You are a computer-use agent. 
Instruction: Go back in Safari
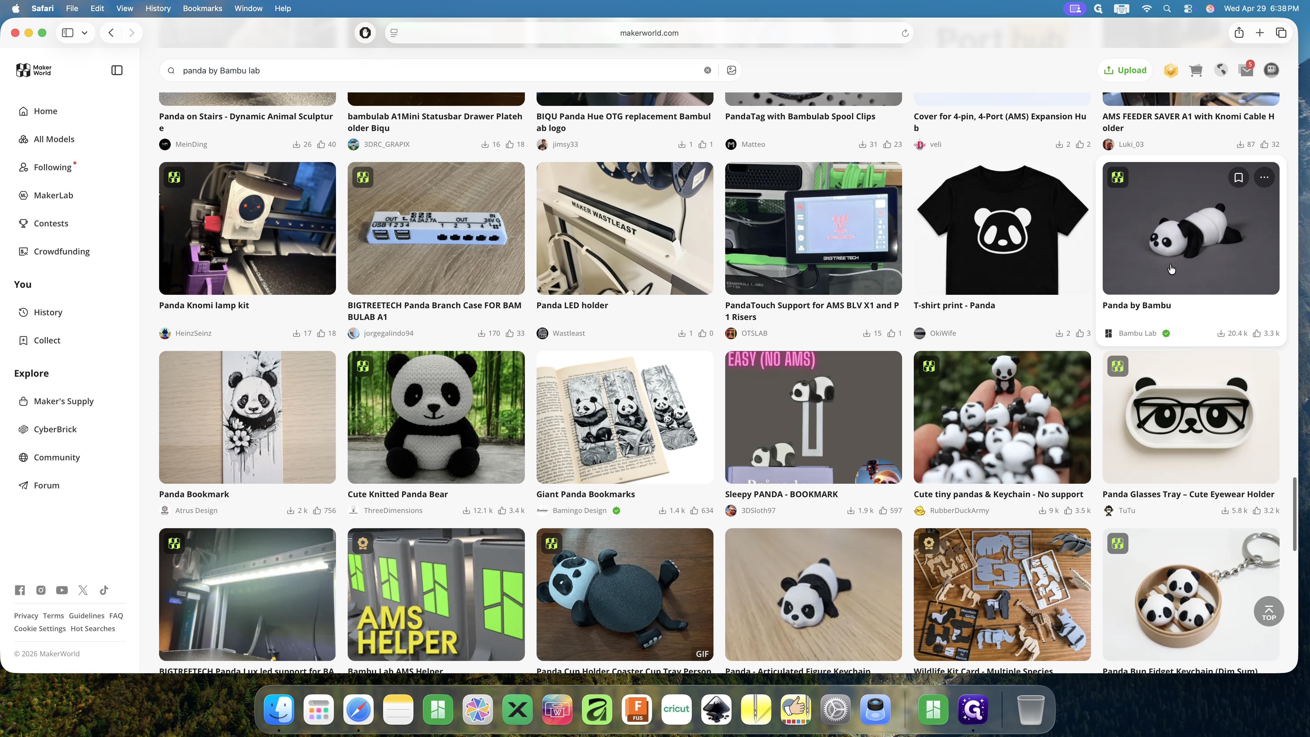pos(111,32)
